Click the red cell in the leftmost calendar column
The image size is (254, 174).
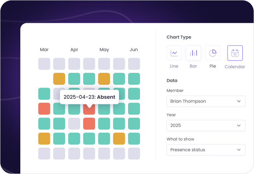click(x=44, y=109)
